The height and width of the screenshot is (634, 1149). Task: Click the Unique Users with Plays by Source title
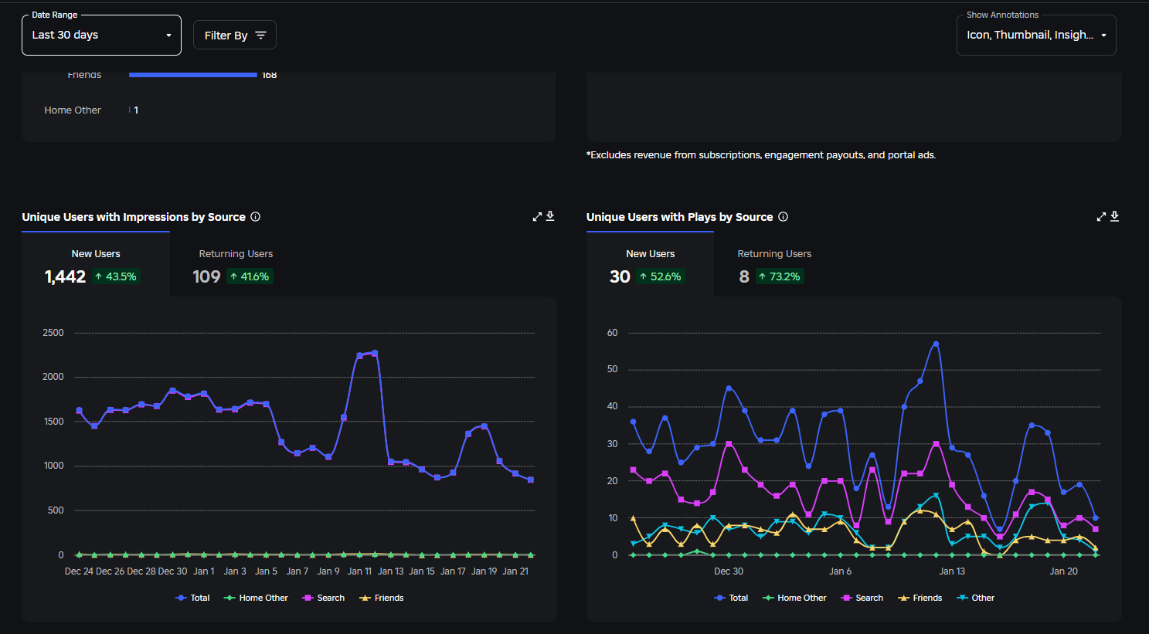pyautogui.click(x=680, y=217)
